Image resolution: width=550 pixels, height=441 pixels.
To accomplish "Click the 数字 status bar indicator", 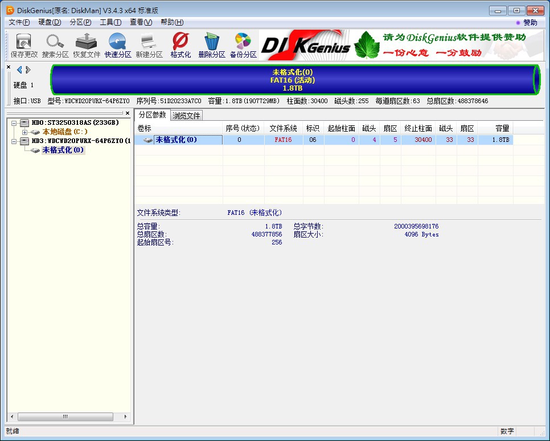I will pyautogui.click(x=507, y=431).
